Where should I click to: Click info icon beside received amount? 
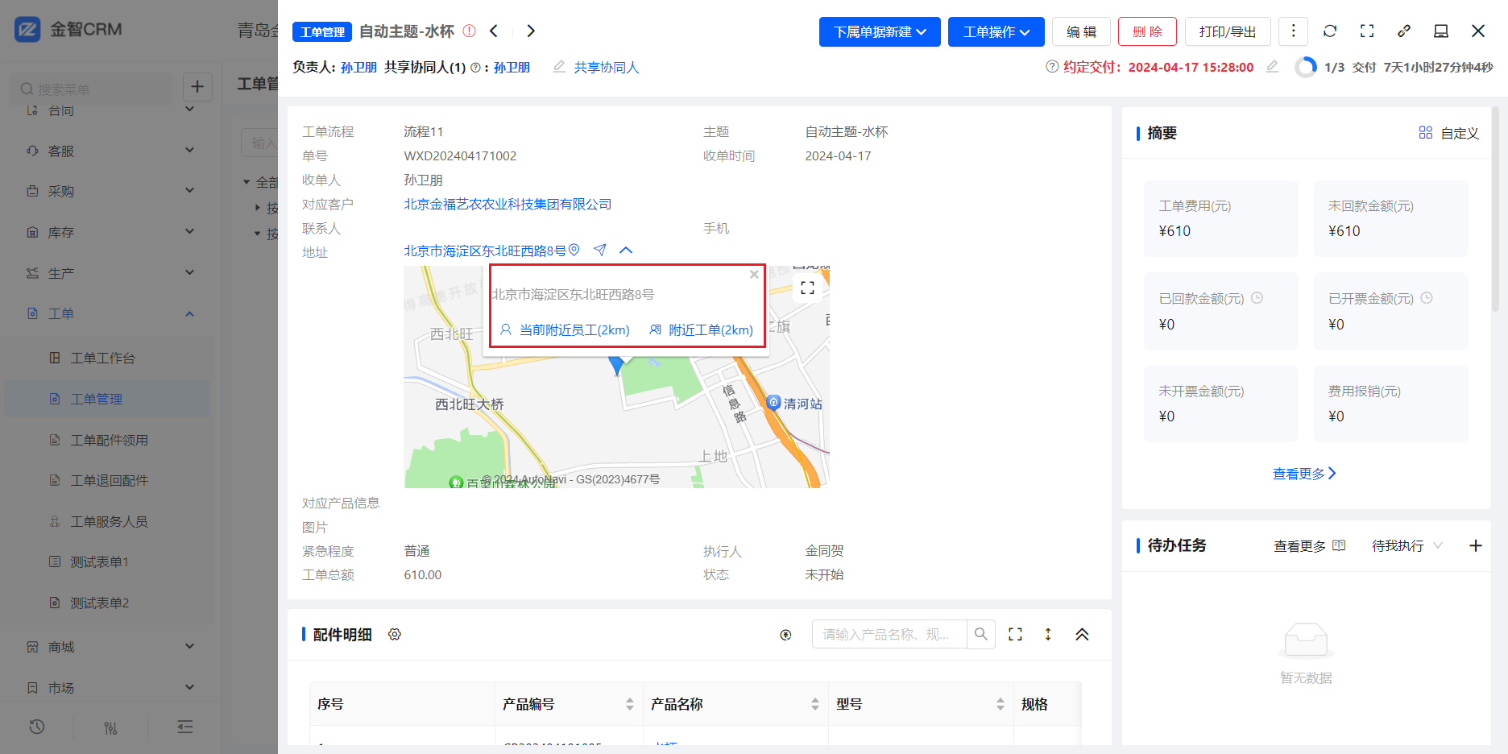click(1257, 298)
